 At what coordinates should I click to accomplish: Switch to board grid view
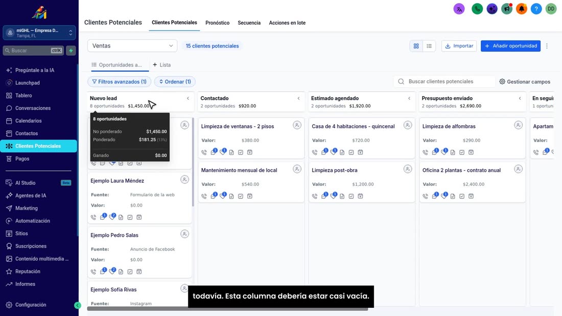[416, 46]
